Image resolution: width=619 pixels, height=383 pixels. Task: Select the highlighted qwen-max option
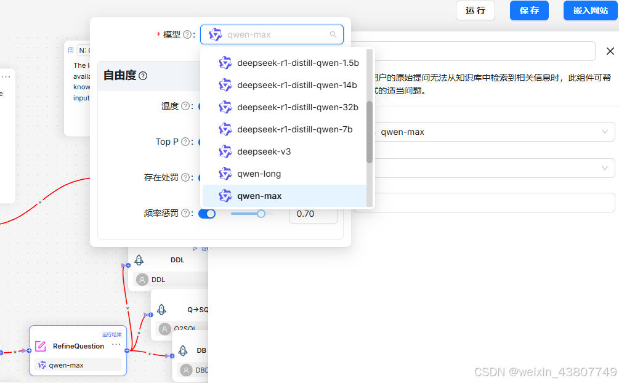(x=284, y=196)
